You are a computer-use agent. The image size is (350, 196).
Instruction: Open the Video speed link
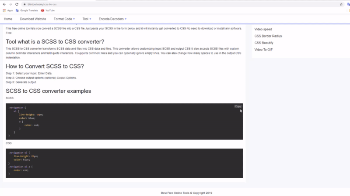[x=263, y=29]
